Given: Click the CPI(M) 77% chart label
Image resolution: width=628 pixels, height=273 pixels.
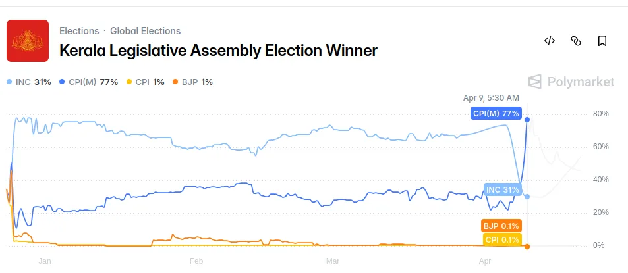Looking at the screenshot, I should [496, 114].
